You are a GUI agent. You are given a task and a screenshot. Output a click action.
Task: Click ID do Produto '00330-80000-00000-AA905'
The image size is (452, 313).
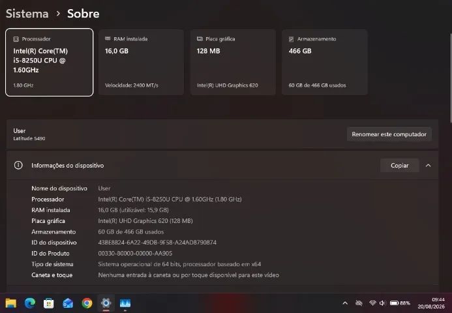(x=135, y=254)
